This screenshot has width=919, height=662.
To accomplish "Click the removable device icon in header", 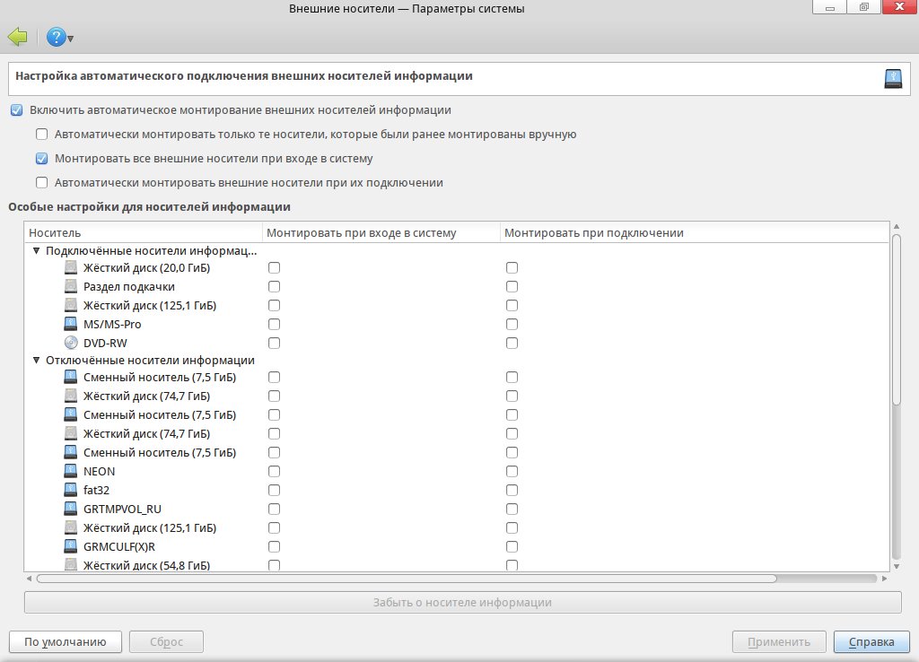I will point(893,79).
